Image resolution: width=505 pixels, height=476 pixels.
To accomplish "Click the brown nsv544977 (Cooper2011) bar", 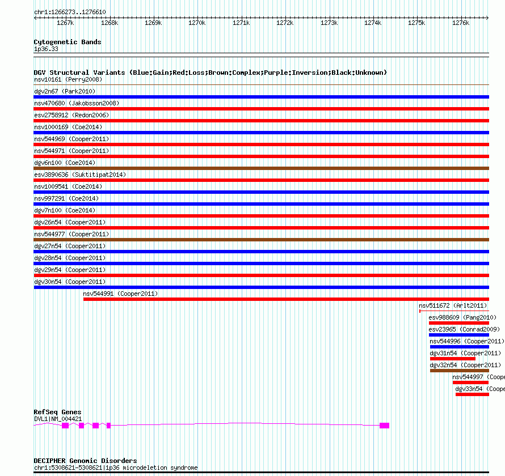I will click(x=261, y=240).
